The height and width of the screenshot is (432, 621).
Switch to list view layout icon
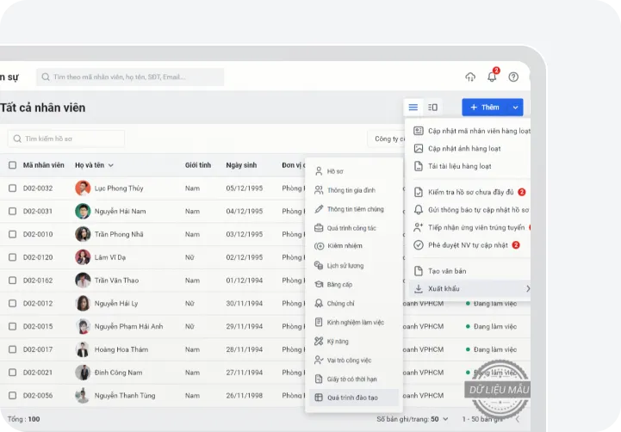point(413,108)
